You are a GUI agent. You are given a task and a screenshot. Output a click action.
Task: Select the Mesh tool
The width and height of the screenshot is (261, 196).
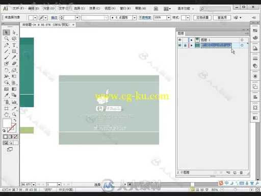6,89
